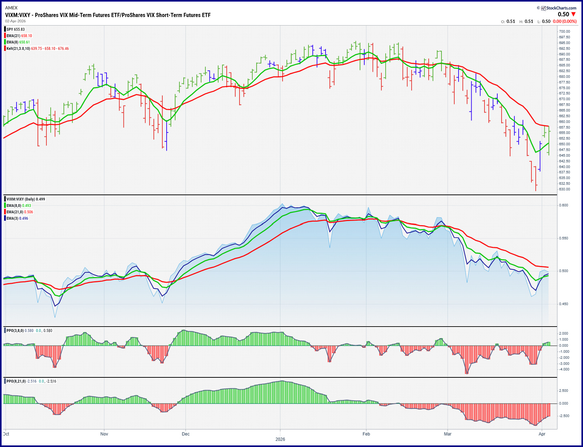Screen dimensions: 583x447
Task: Click the Kelt(21,3.0,10) legend label
Action: [38, 48]
